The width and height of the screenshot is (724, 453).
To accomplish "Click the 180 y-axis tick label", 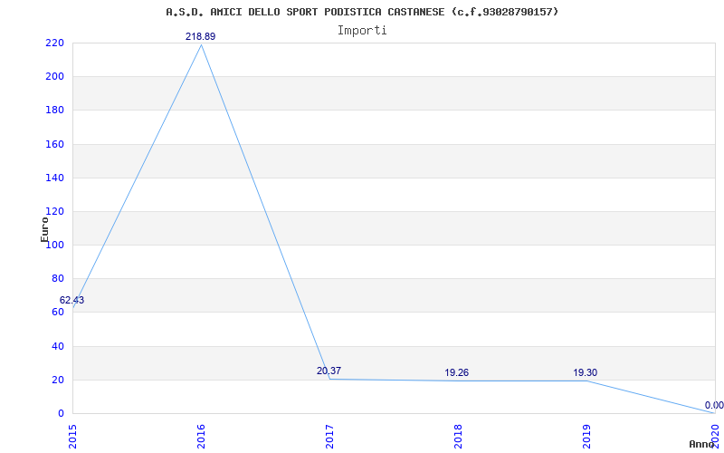I will [54, 111].
